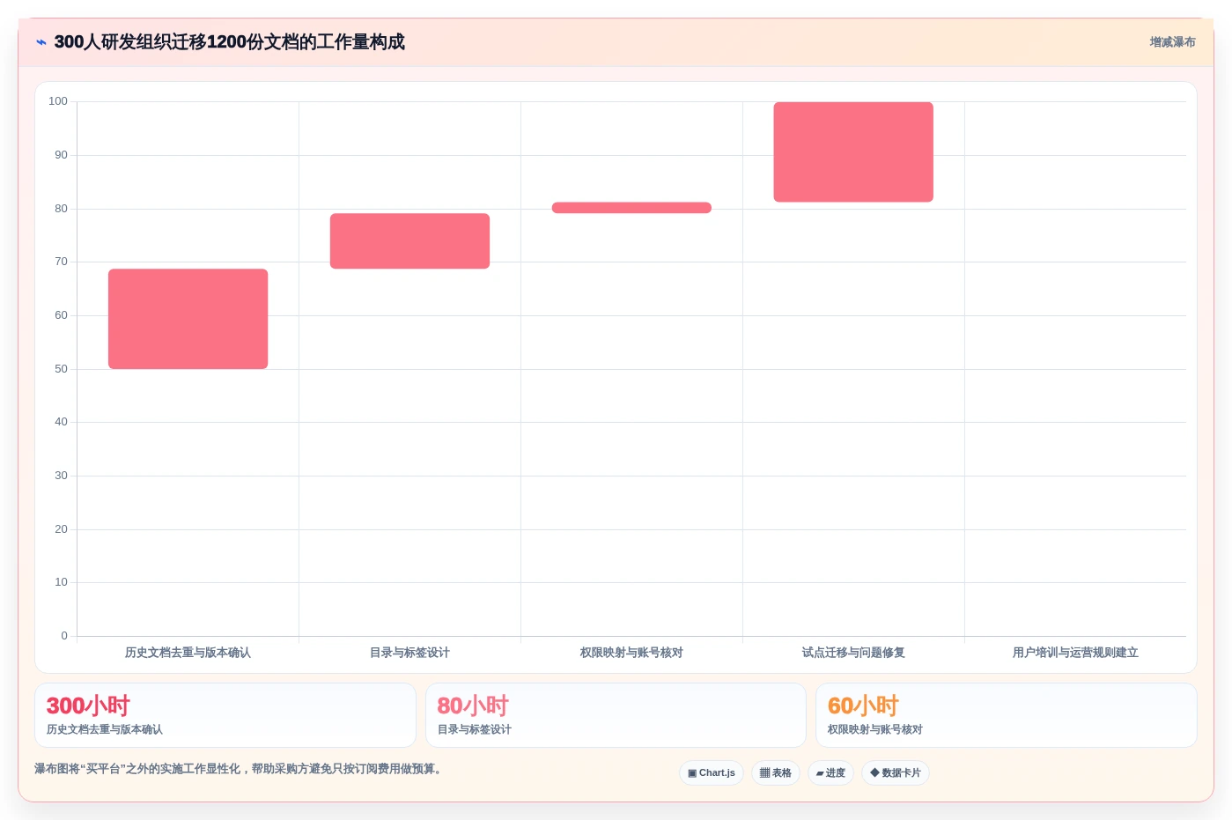Open the 300小时 data card
Image resolution: width=1232 pixels, height=820 pixels.
click(x=225, y=715)
